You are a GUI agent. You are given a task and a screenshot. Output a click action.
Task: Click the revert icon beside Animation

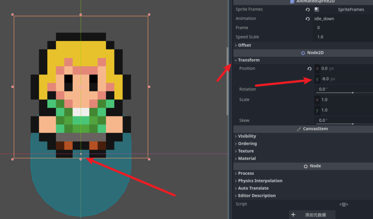(x=308, y=19)
